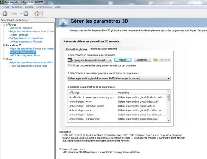Open the Paramètres 3D menu
This screenshot has width=207, height=159.
pos(44,7)
